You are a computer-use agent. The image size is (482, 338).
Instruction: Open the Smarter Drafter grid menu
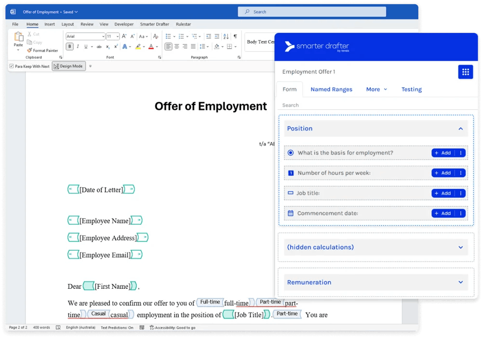coord(465,72)
